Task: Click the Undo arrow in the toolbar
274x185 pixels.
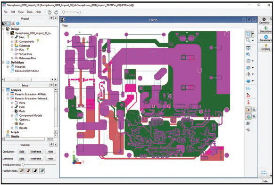Action: (x=50, y=12)
